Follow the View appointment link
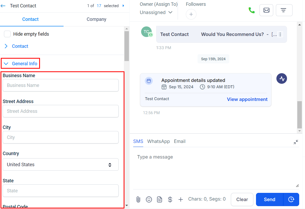305x209 pixels. [247, 99]
